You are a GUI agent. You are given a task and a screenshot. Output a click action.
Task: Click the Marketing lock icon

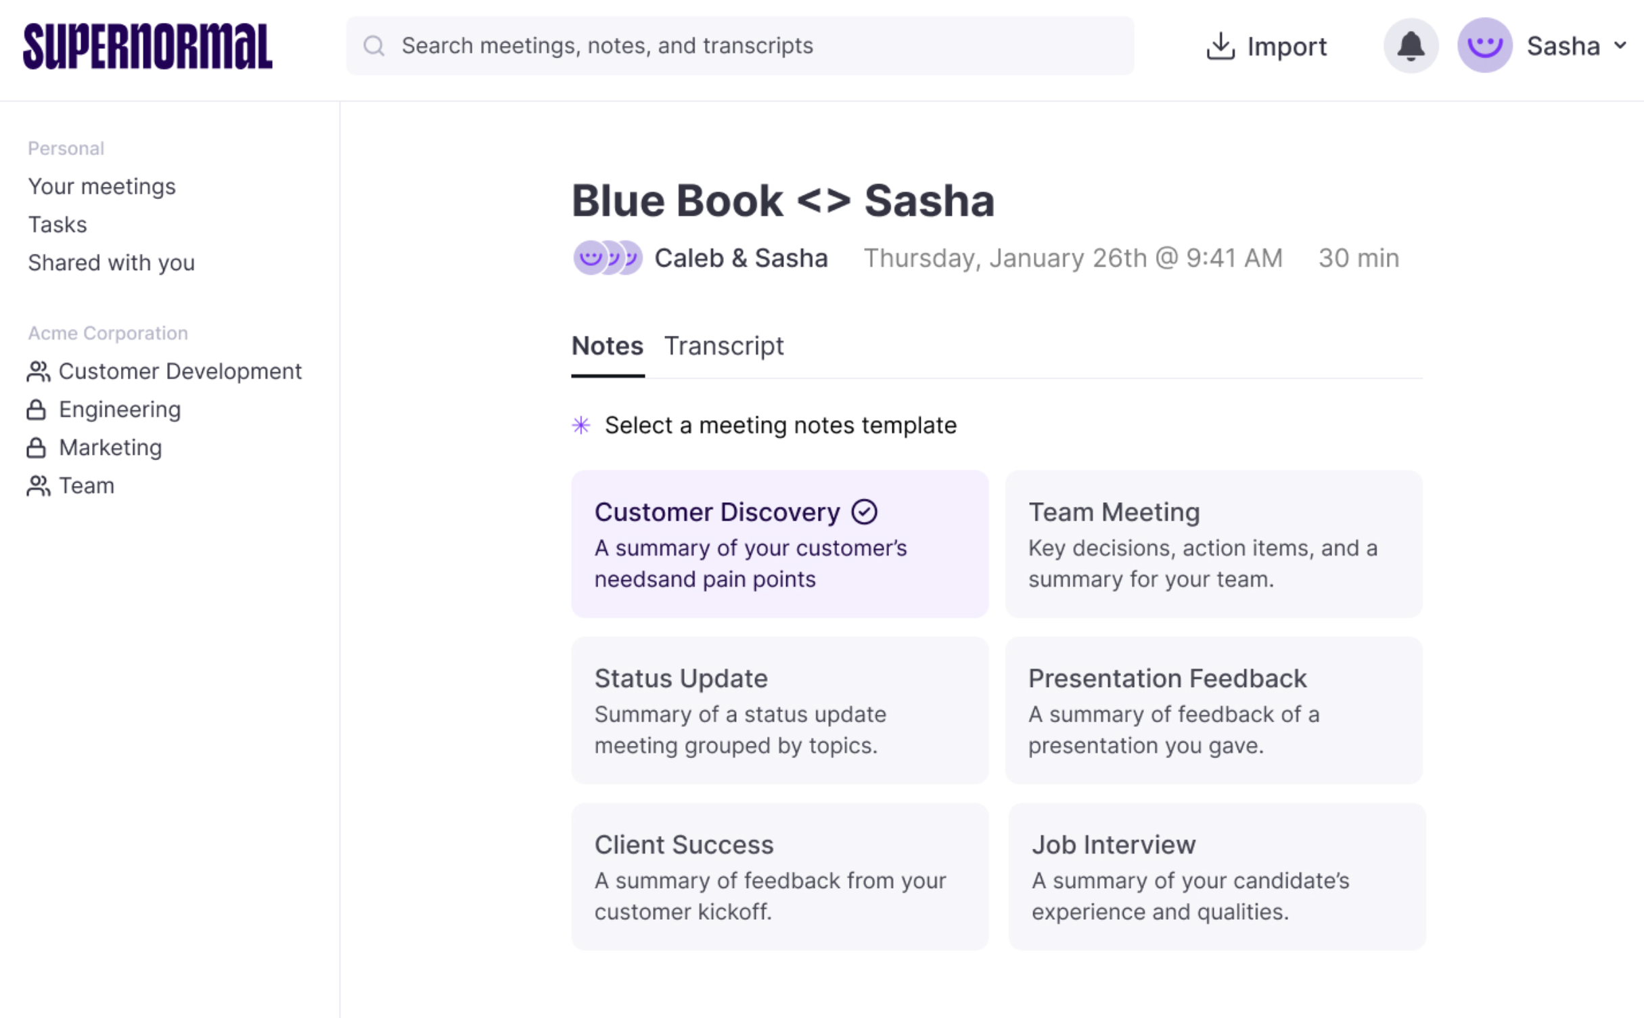click(37, 447)
